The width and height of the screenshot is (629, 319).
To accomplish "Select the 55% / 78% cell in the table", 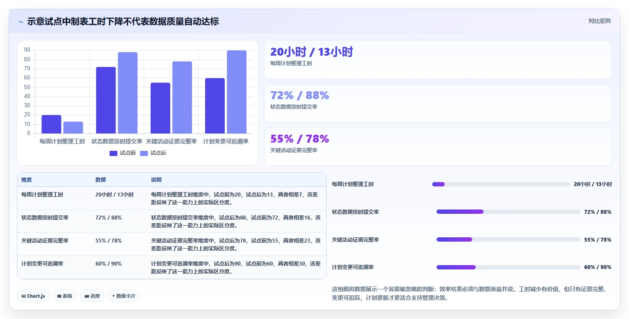I will pyautogui.click(x=108, y=241).
